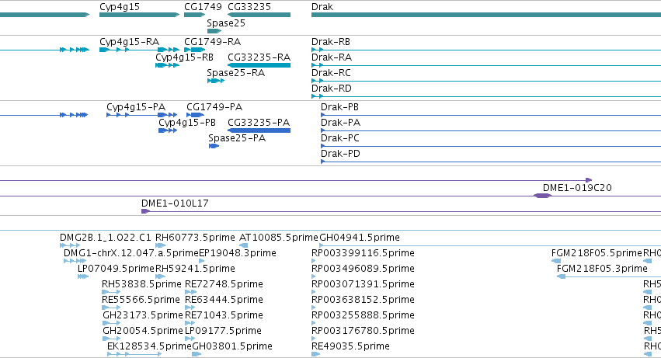Click the RP003071391.5prime EST label
The width and height of the screenshot is (661, 358).
363,285
